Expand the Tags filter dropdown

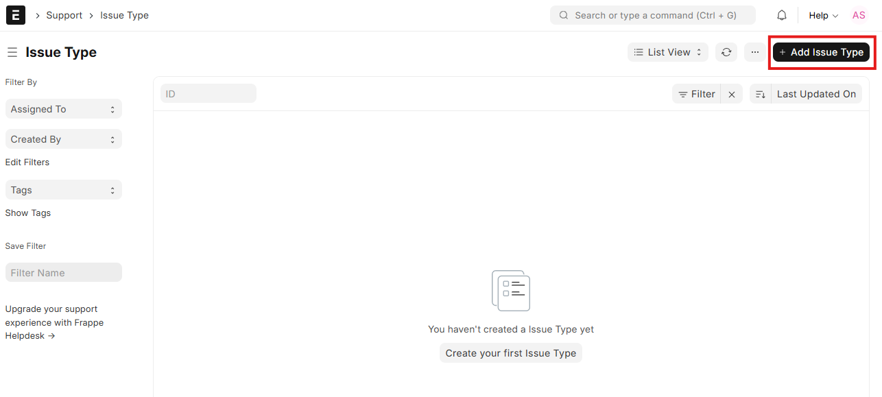coord(64,190)
